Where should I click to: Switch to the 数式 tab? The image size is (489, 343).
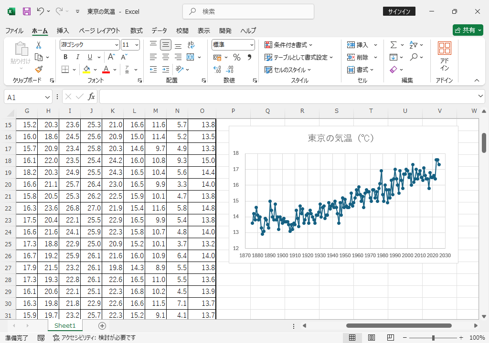coord(136,30)
